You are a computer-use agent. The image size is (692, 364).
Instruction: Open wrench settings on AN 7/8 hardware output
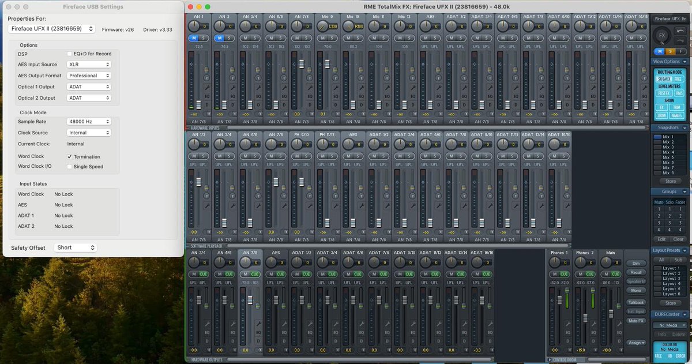tap(258, 323)
